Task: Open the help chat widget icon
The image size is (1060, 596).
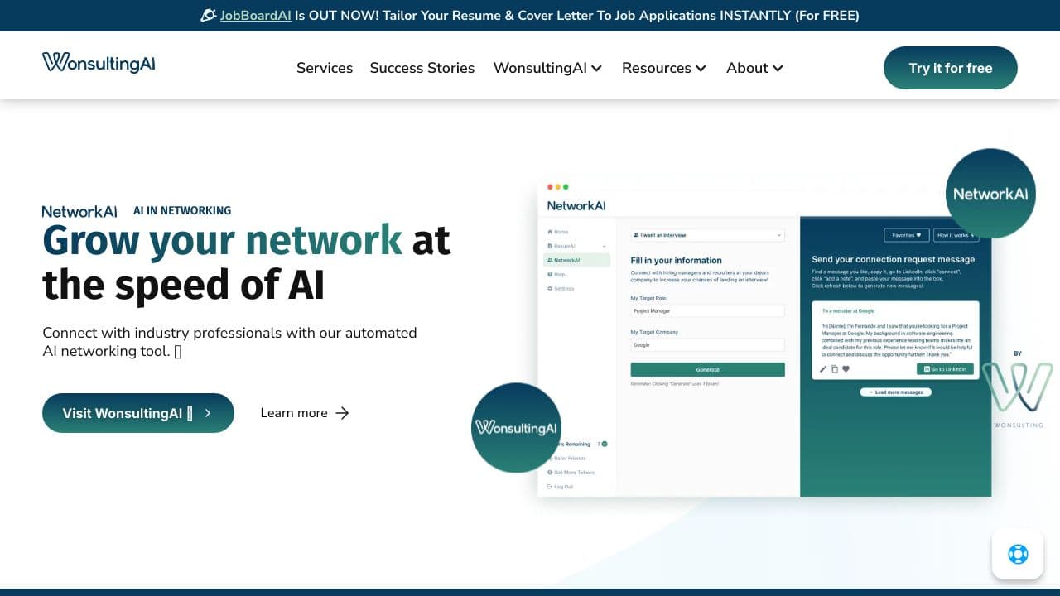Action: coord(1018,554)
